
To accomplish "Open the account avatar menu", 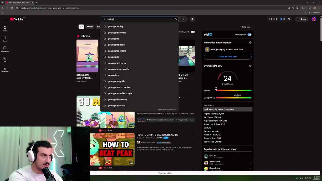I will 314,19.
